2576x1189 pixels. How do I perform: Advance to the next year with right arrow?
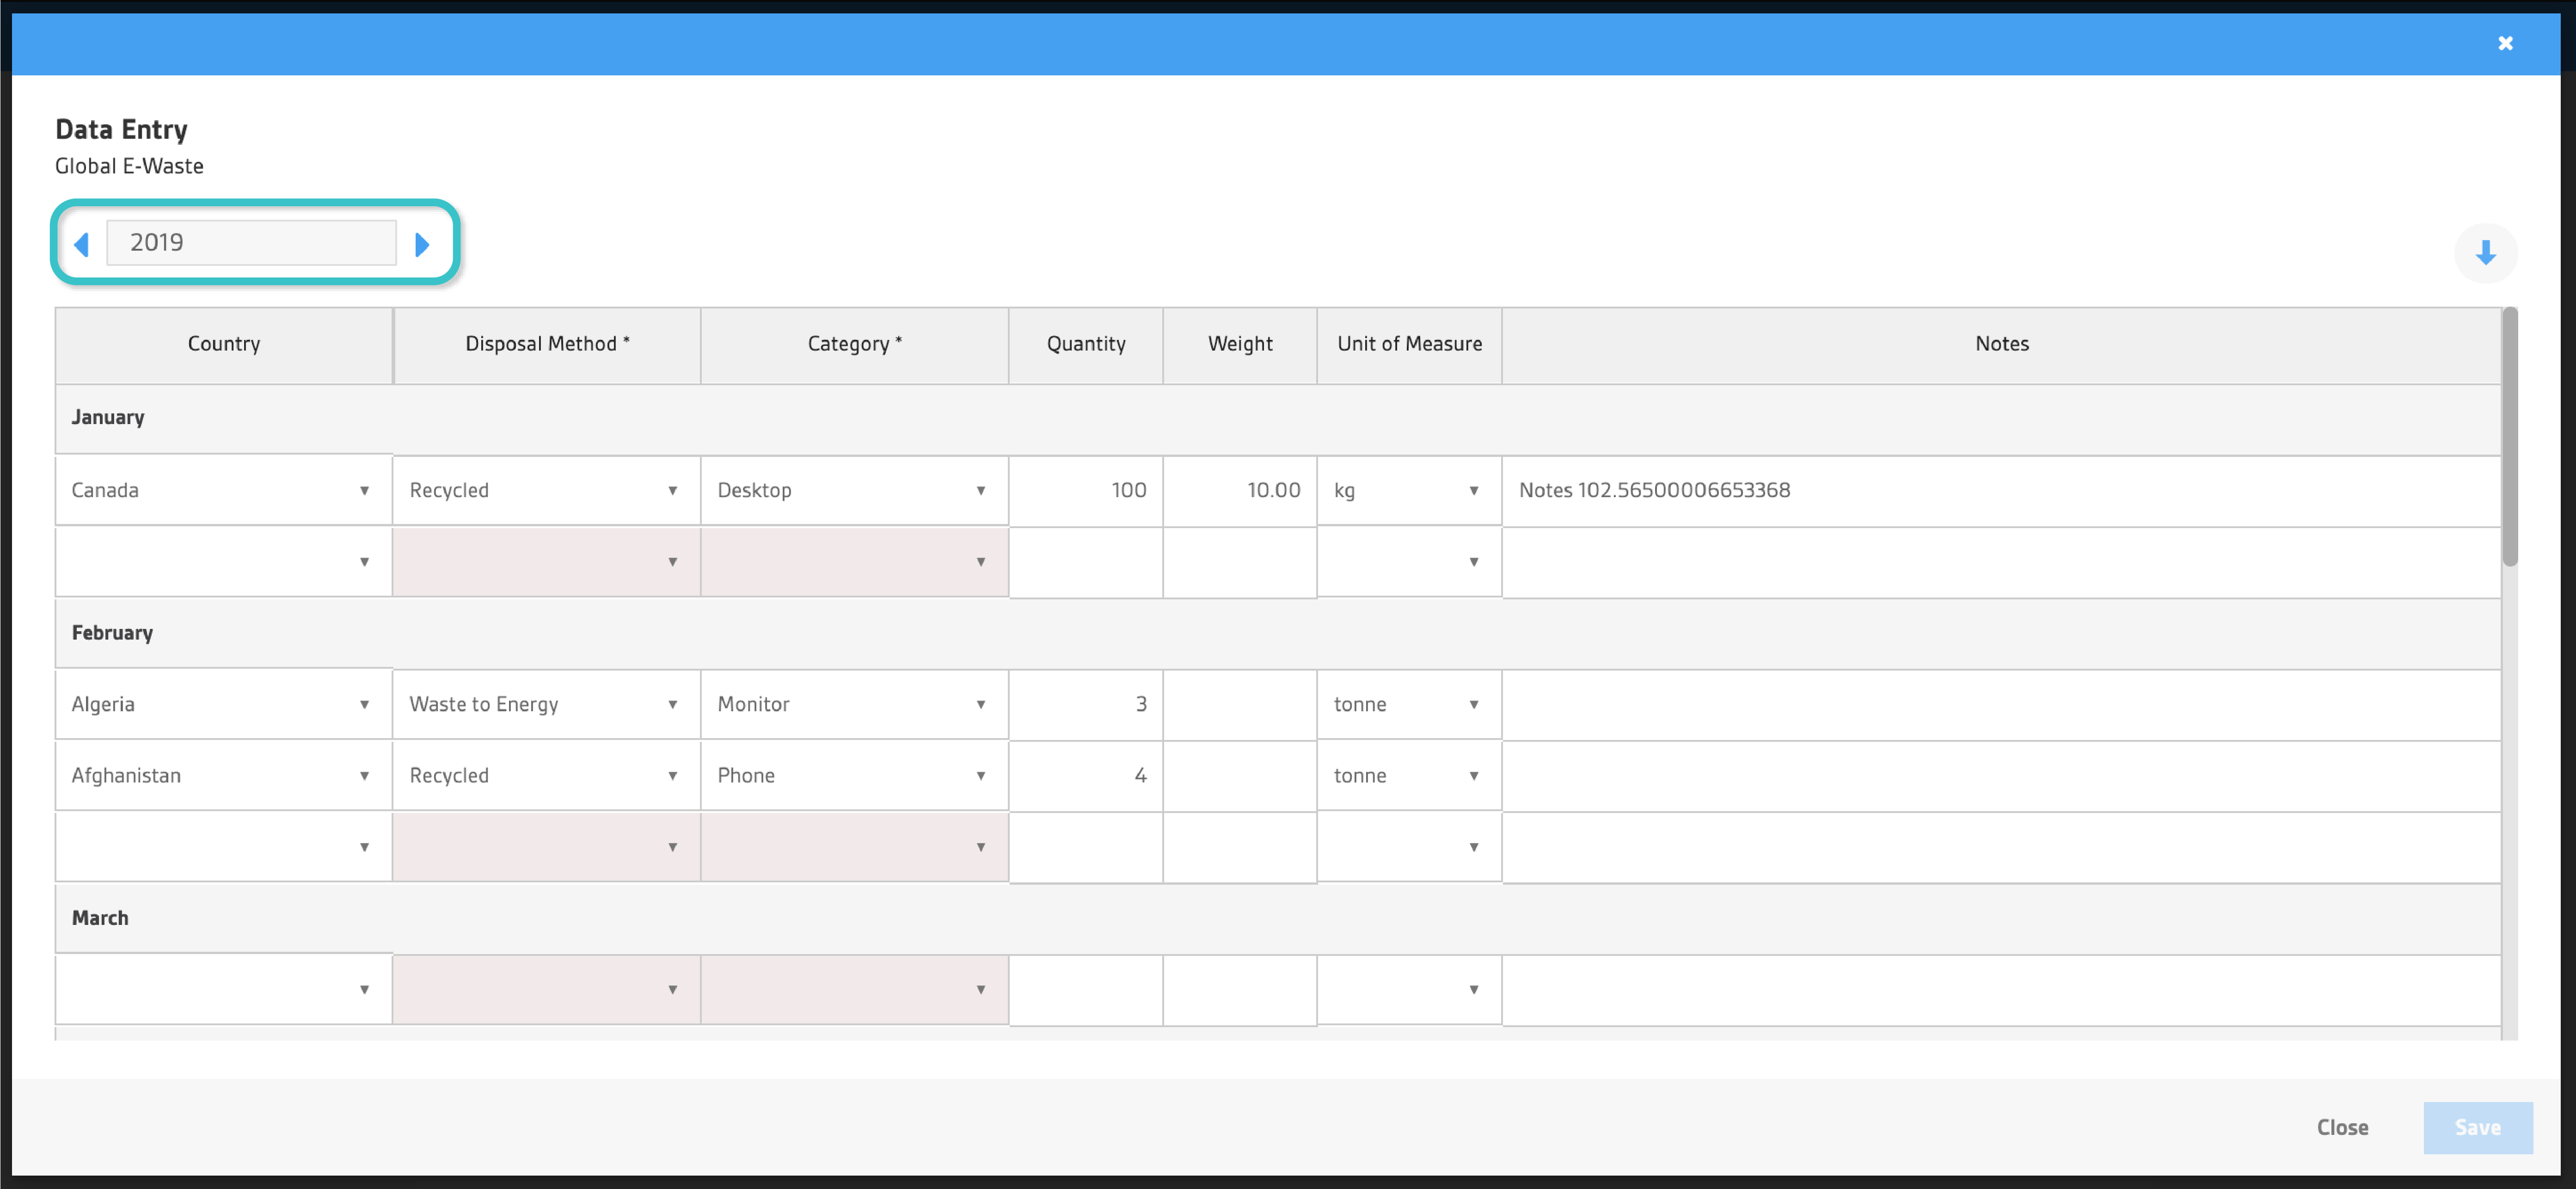coord(422,244)
